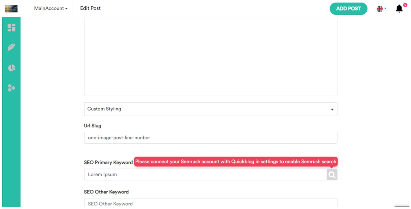This screenshot has width=411, height=209.
Task: Click the site logo thumbnail
Action: point(11,9)
